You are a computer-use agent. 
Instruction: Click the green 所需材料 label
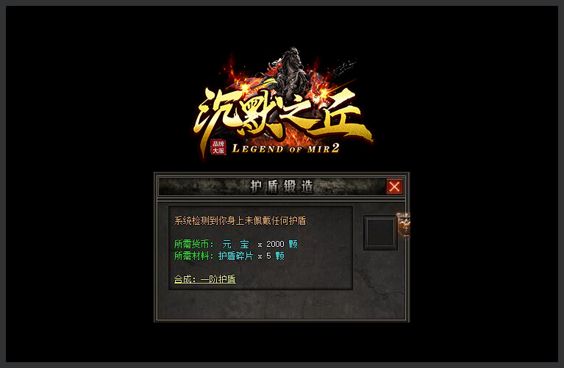coord(193,256)
